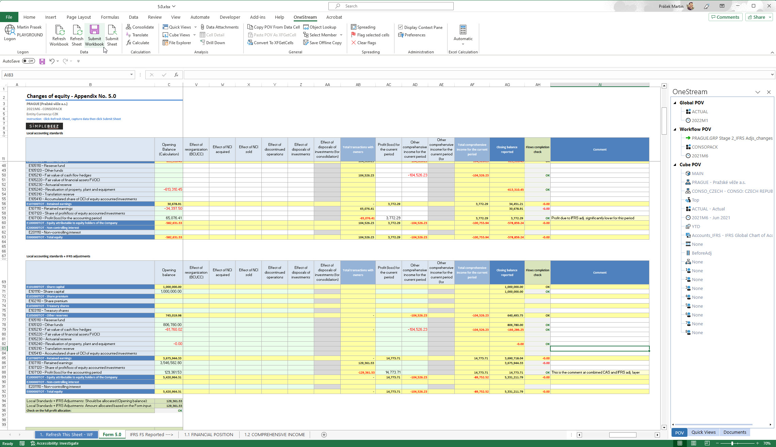Click the zoom slider in status bar
Screen dimensions: 776x447
coord(732,443)
